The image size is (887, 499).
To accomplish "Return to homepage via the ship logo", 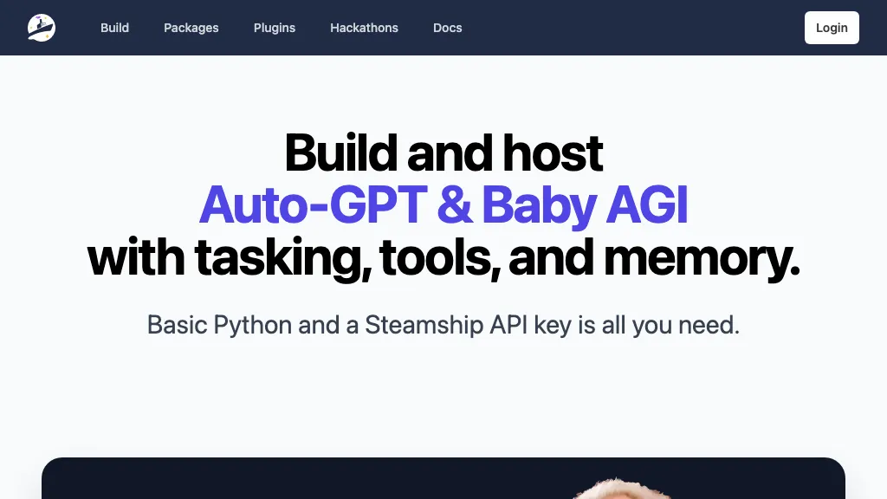I will pos(41,27).
